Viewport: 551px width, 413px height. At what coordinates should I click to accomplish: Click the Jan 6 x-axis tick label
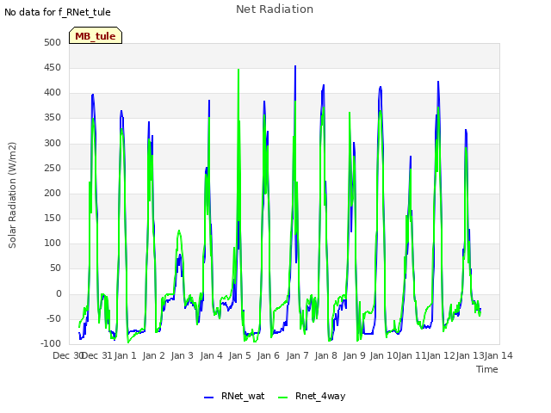click(268, 355)
